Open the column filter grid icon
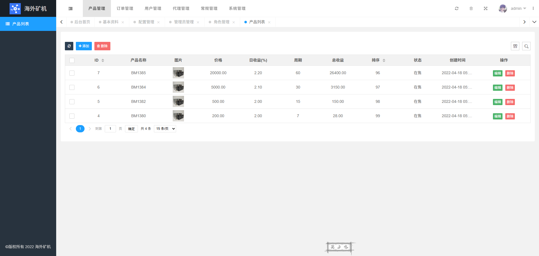 coord(515,46)
